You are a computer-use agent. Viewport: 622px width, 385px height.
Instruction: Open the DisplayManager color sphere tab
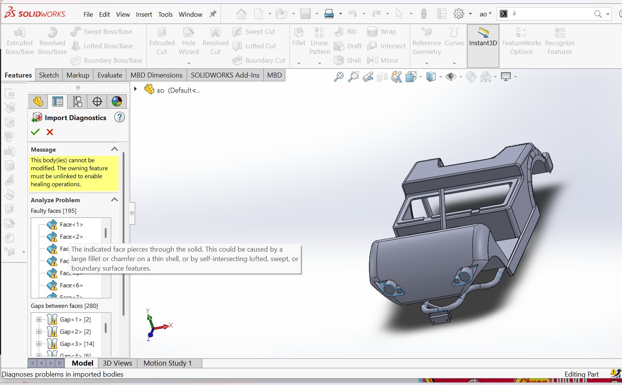pos(117,101)
